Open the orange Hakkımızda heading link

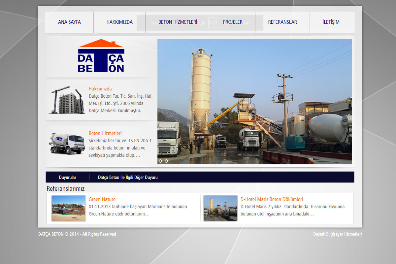pos(100,89)
